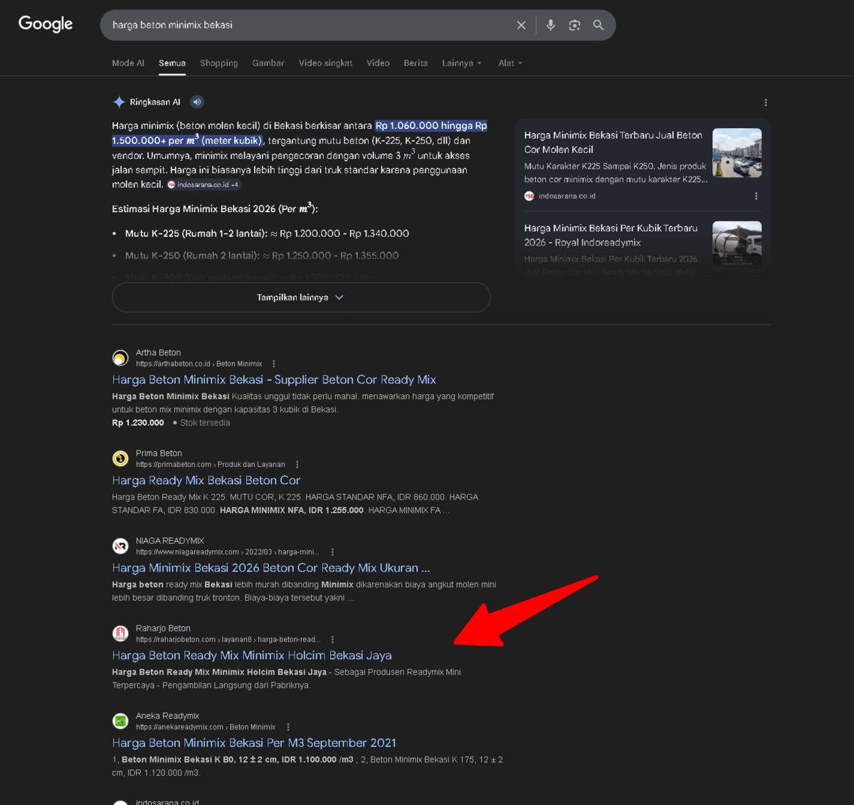Click the magnifying glass search button
Screen dimensions: 854x805
(599, 25)
